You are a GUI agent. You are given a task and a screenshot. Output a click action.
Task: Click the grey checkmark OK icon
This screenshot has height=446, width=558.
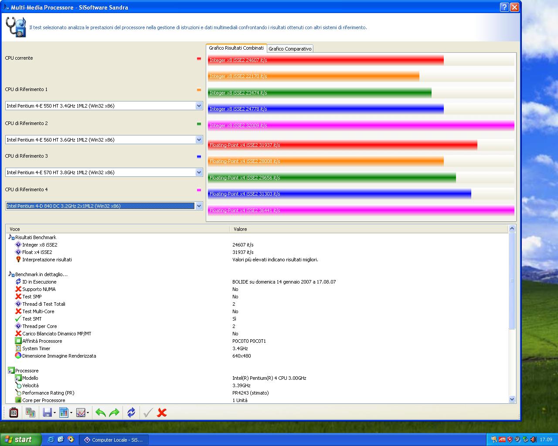point(148,412)
